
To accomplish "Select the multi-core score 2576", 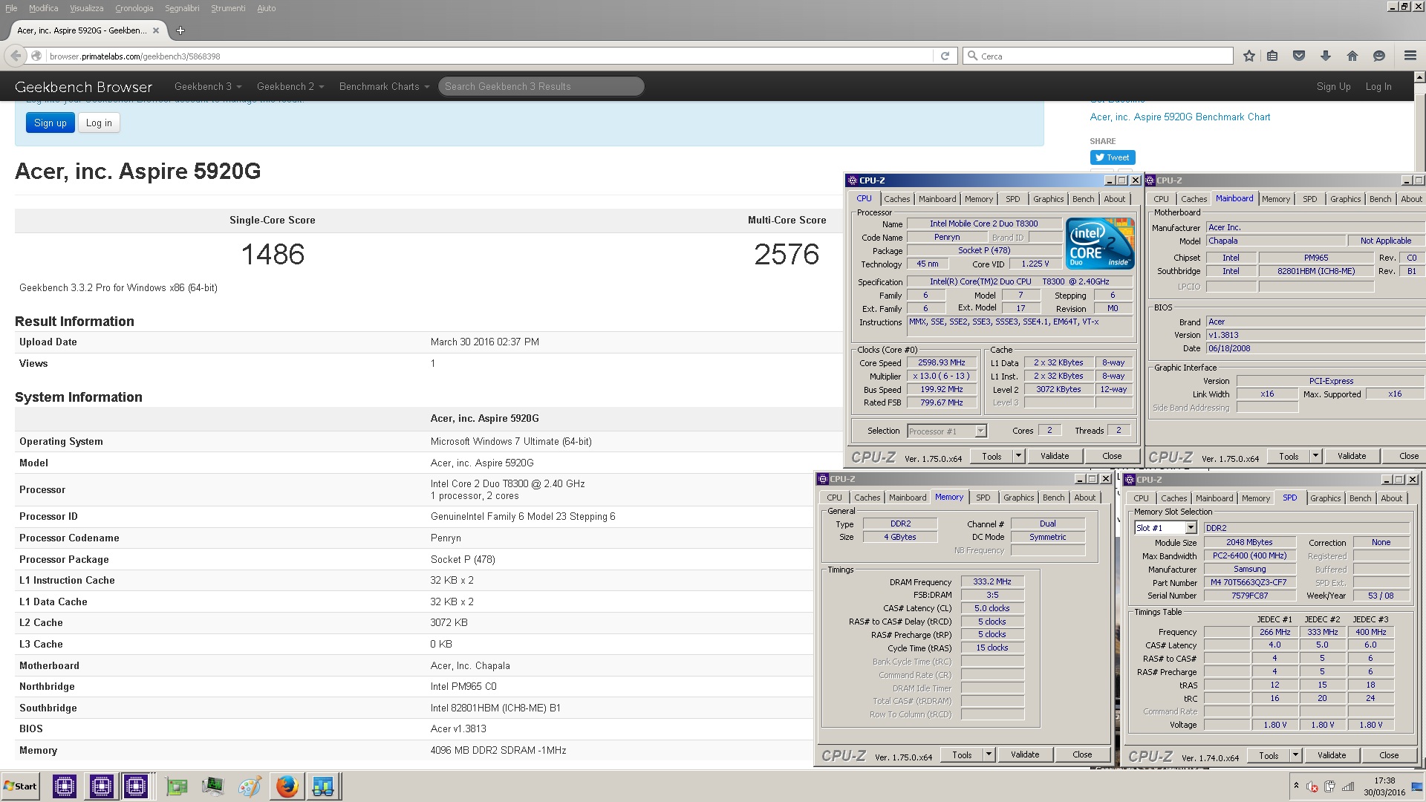I will [787, 255].
